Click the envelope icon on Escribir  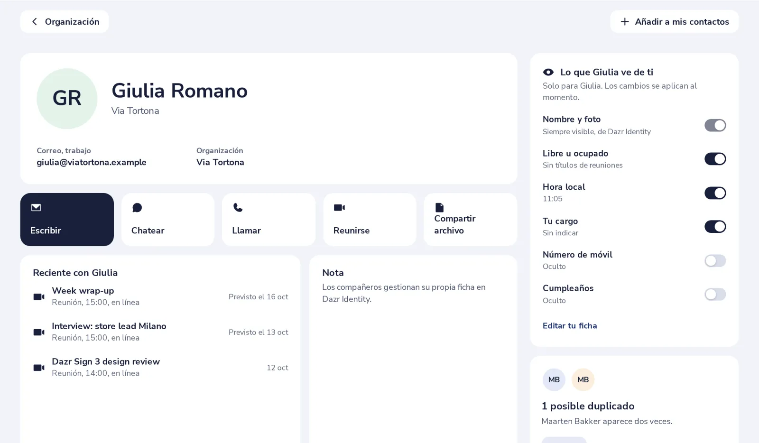click(36, 207)
